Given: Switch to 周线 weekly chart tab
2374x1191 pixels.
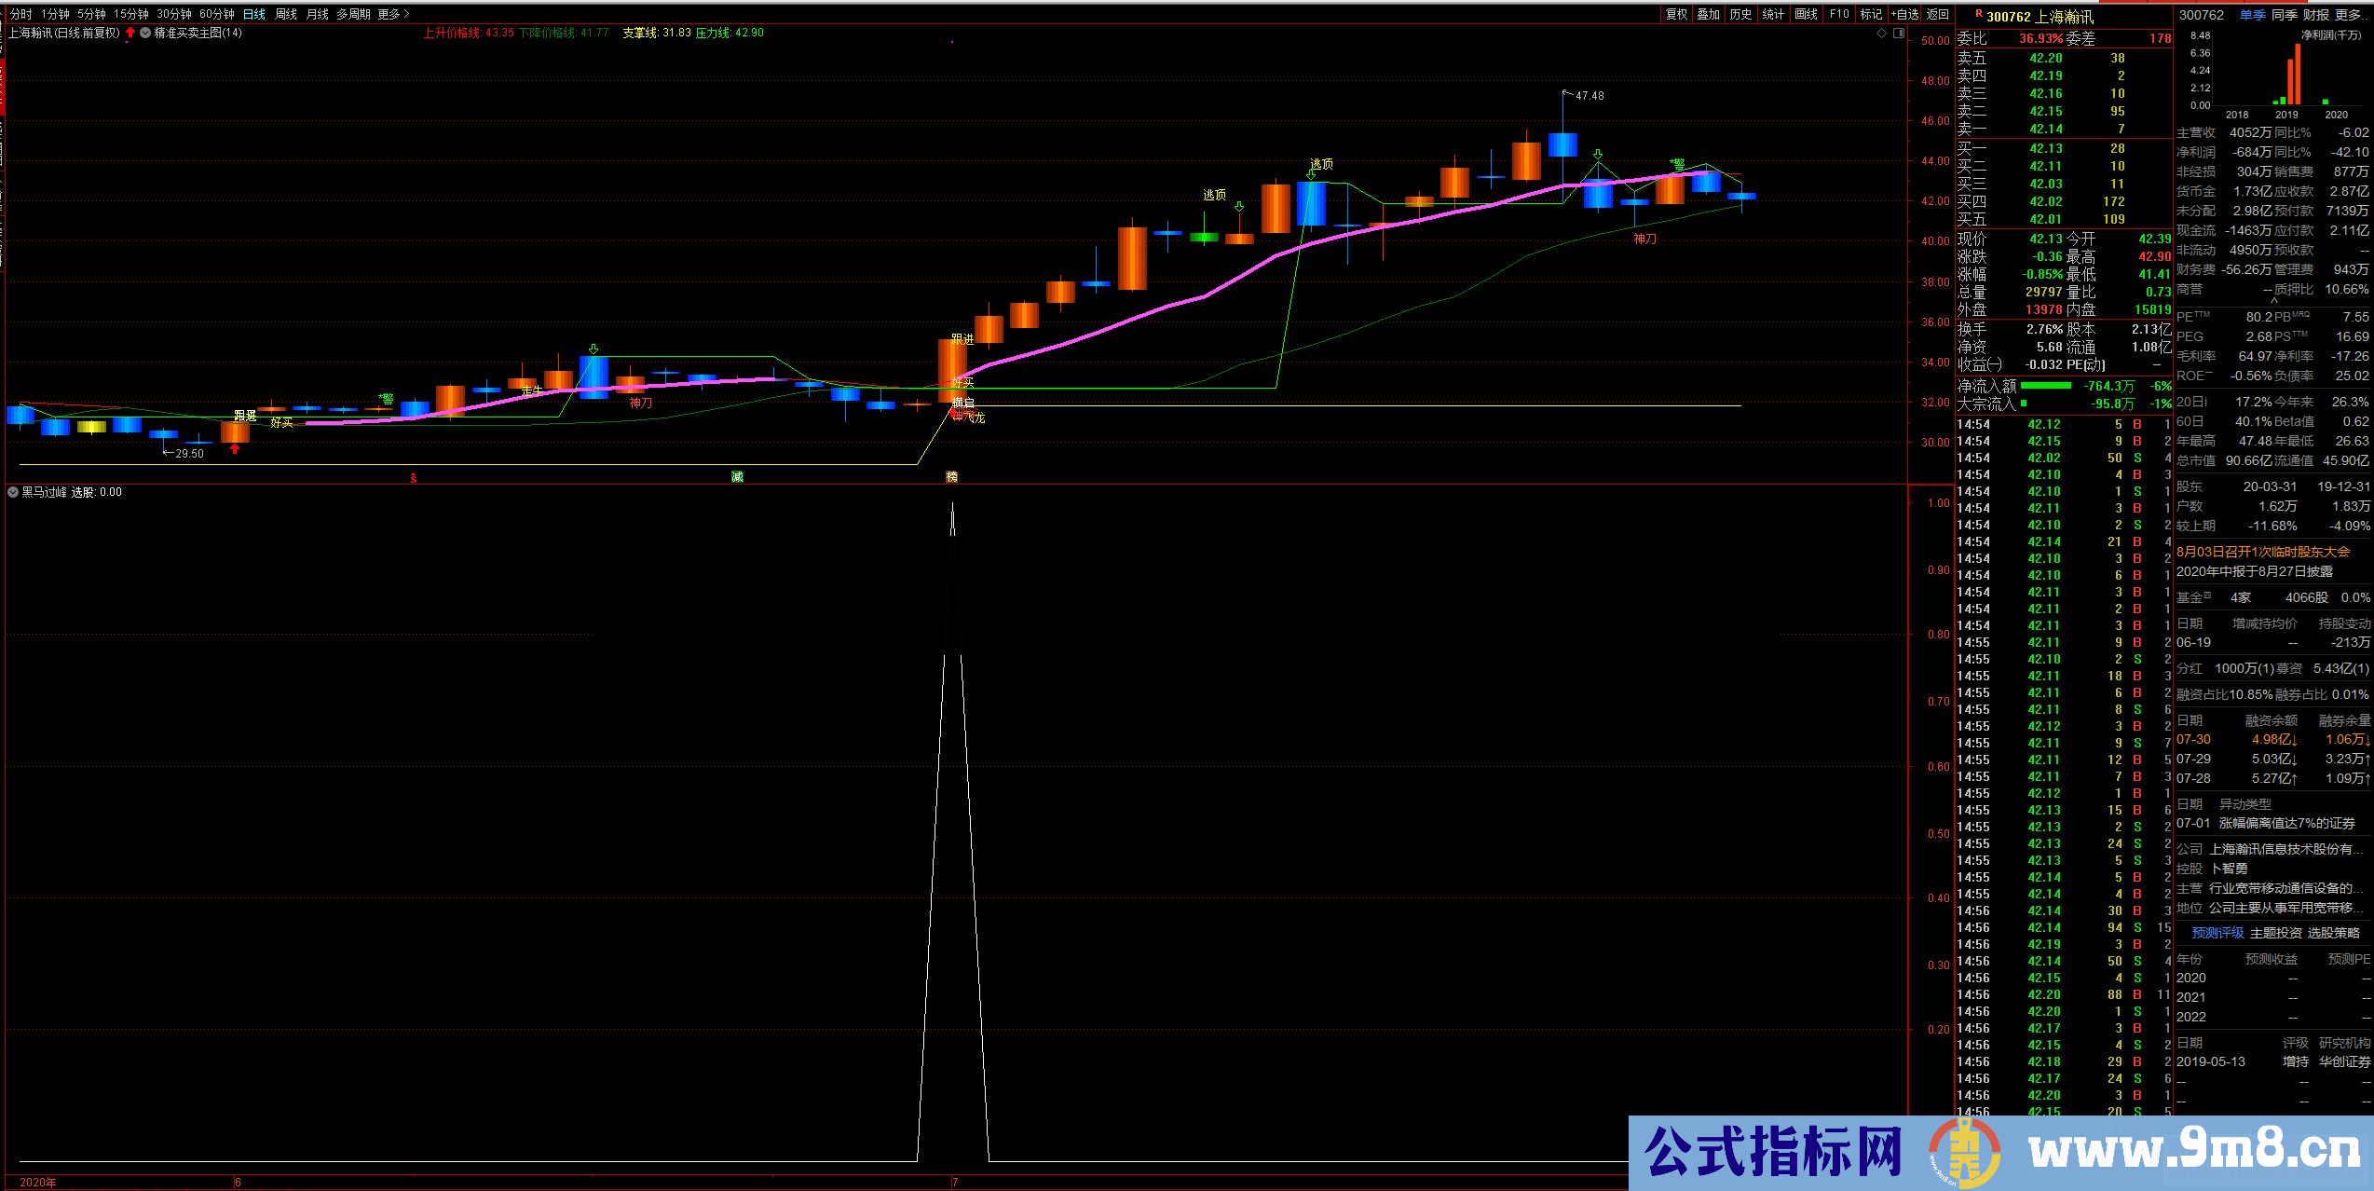Looking at the screenshot, I should (x=286, y=14).
